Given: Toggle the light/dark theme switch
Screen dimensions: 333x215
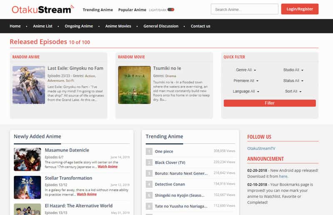Looking at the screenshot, I should pyautogui.click(x=171, y=10).
